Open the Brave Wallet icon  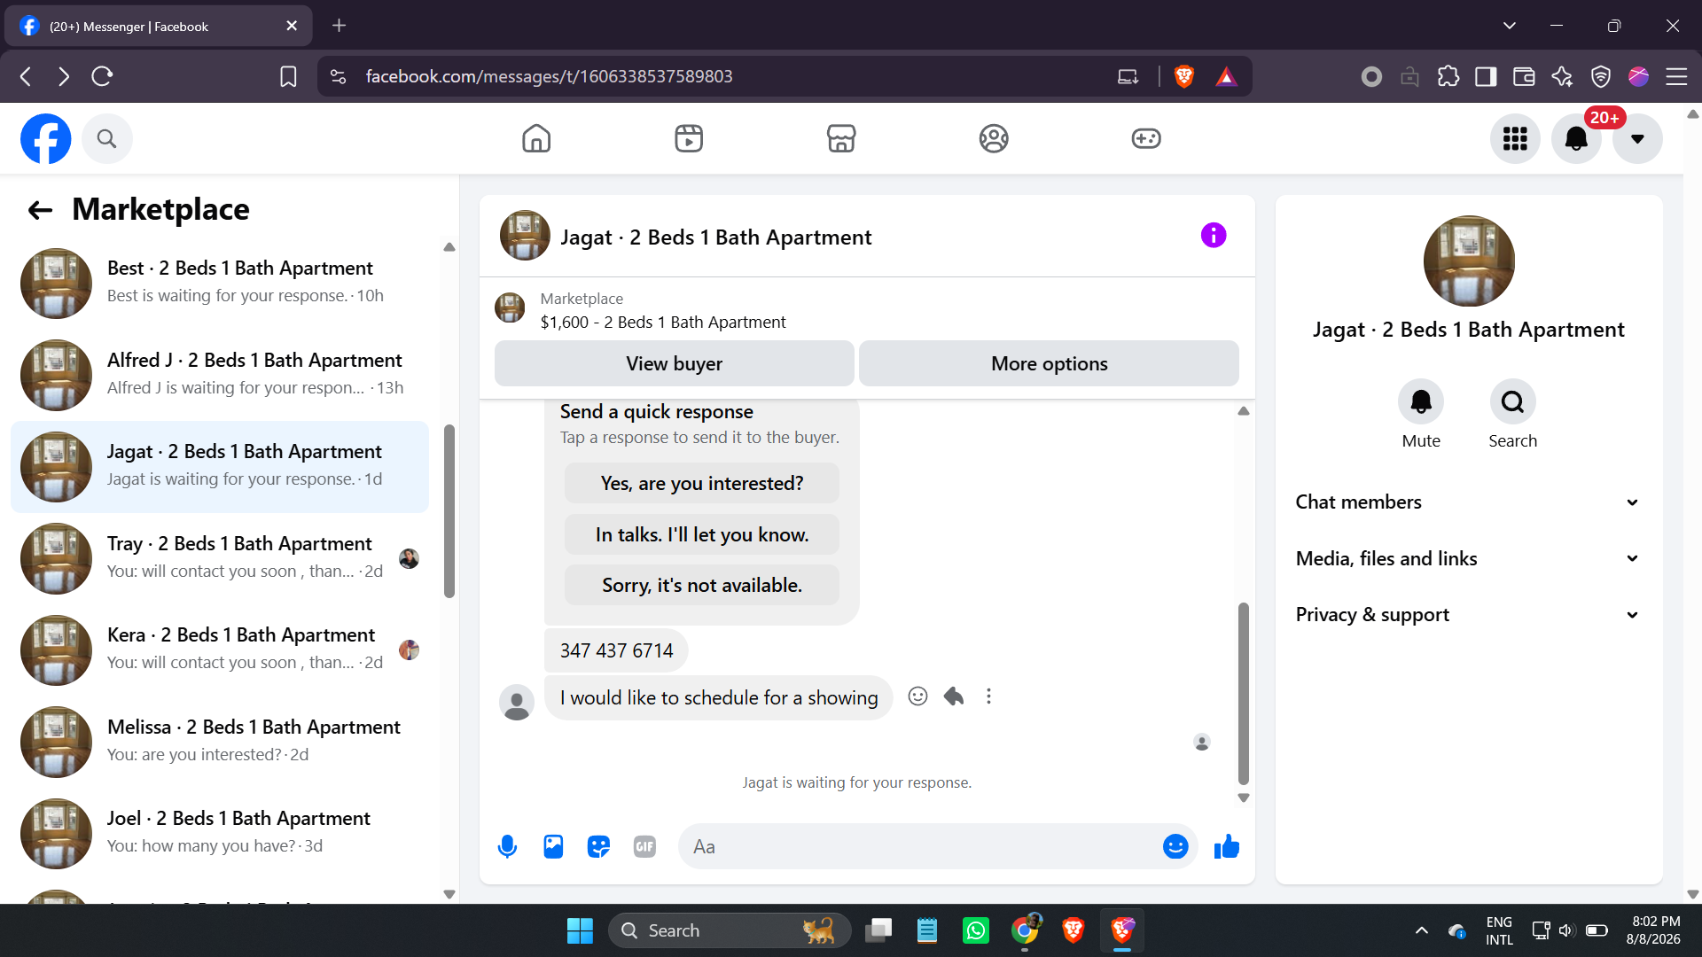pyautogui.click(x=1524, y=76)
